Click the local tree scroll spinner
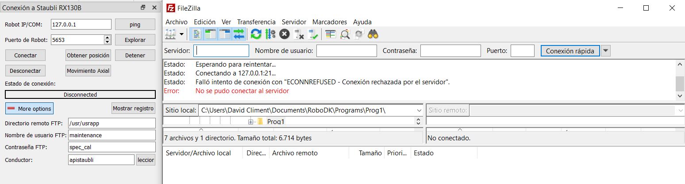The width and height of the screenshot is (685, 184). [419, 121]
